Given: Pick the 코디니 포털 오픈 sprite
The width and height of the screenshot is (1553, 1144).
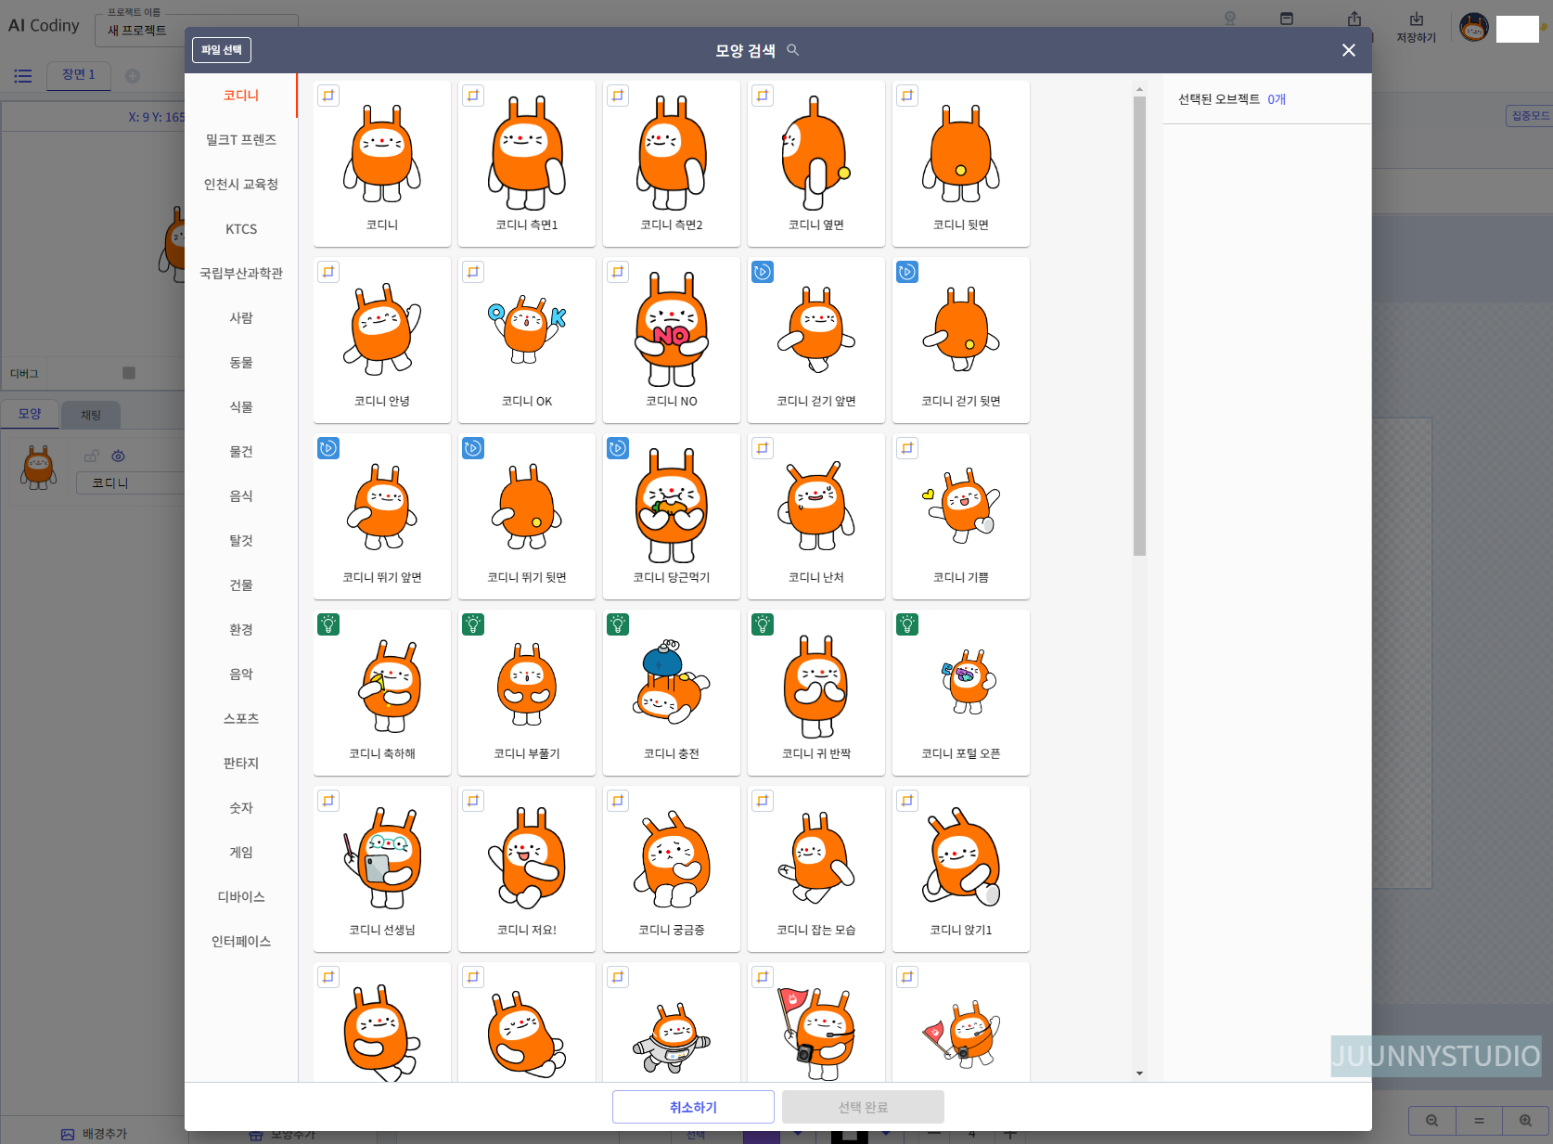Looking at the screenshot, I should pos(961,692).
